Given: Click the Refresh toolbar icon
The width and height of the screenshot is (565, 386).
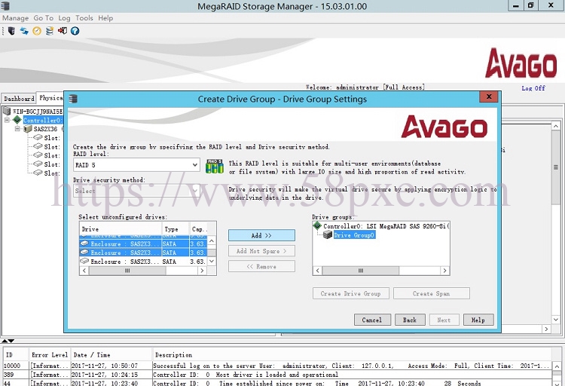Looking at the screenshot, I should click(x=24, y=31).
